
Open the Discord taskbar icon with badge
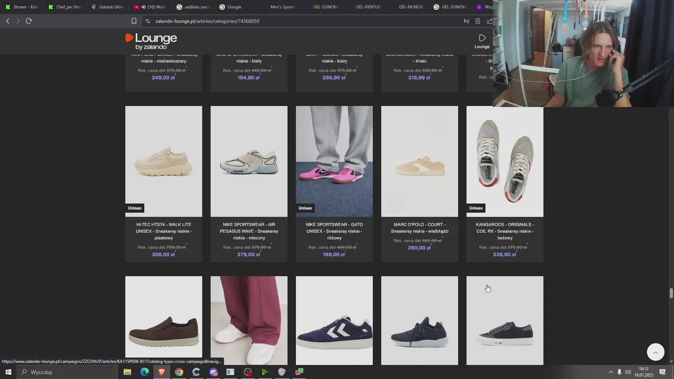[213, 372]
